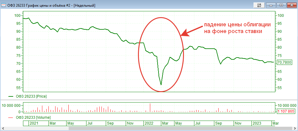Image resolution: width=298 pixels, height=131 pixels.
Task: Click the 2022 marker on time axis
Action: [149, 123]
